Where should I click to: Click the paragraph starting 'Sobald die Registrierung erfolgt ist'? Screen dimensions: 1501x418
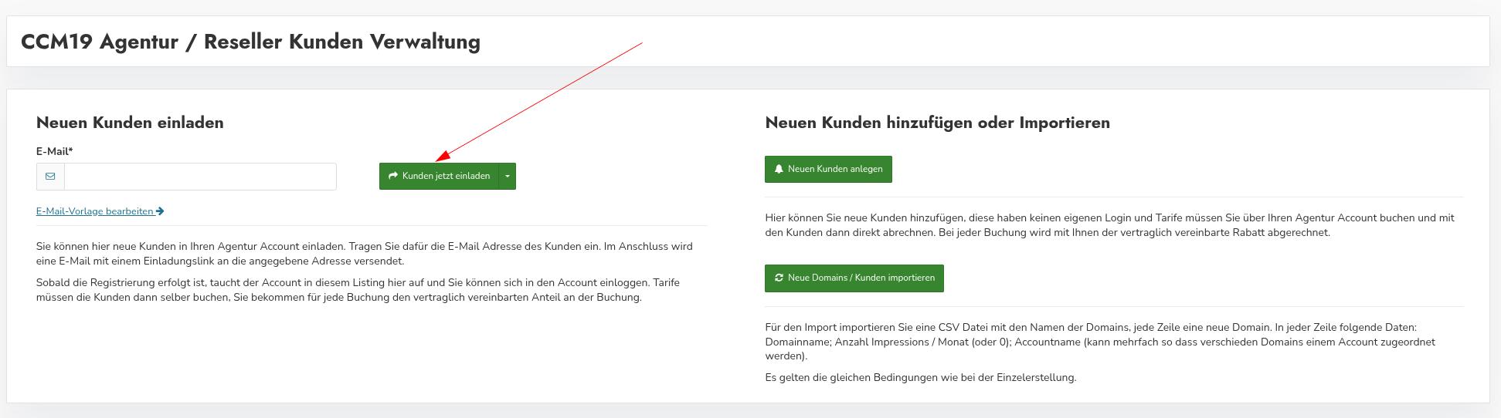[358, 290]
